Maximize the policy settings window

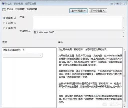click(x=117, y=4)
